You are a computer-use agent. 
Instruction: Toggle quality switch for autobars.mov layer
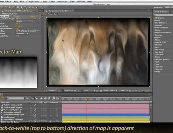35,117
